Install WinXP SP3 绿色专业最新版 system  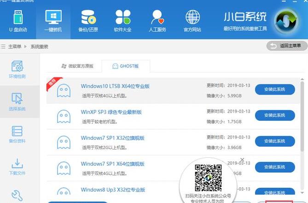pos(275,115)
